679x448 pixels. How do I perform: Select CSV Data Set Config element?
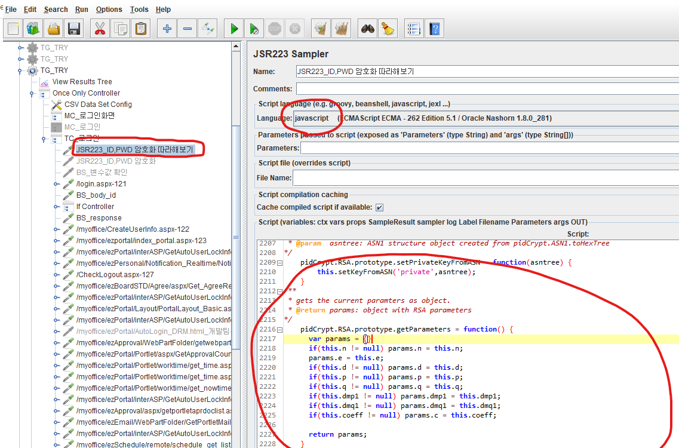point(98,105)
